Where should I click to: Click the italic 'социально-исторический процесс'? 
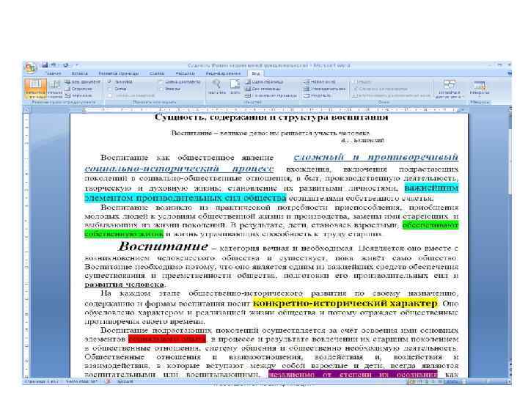(179, 169)
